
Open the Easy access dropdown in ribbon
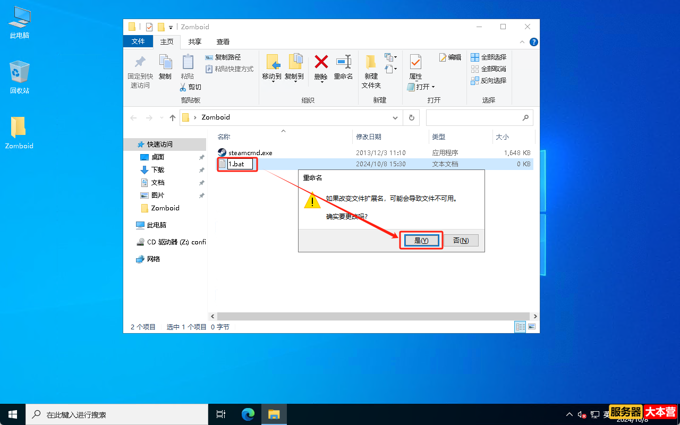(x=391, y=69)
